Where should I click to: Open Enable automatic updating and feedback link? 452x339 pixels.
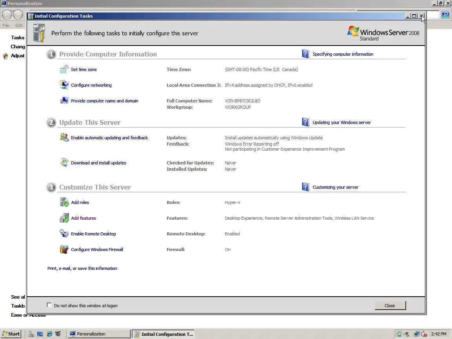pos(109,137)
